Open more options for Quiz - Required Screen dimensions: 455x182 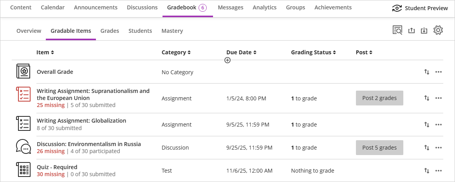pyautogui.click(x=439, y=171)
